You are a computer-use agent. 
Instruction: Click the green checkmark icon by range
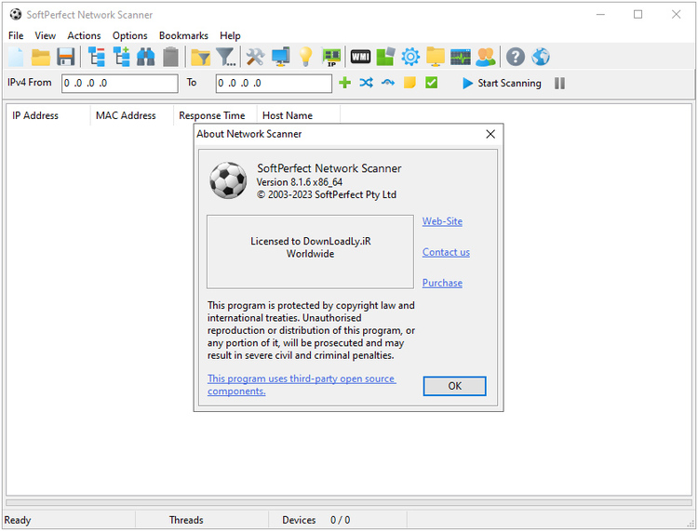[x=432, y=83]
